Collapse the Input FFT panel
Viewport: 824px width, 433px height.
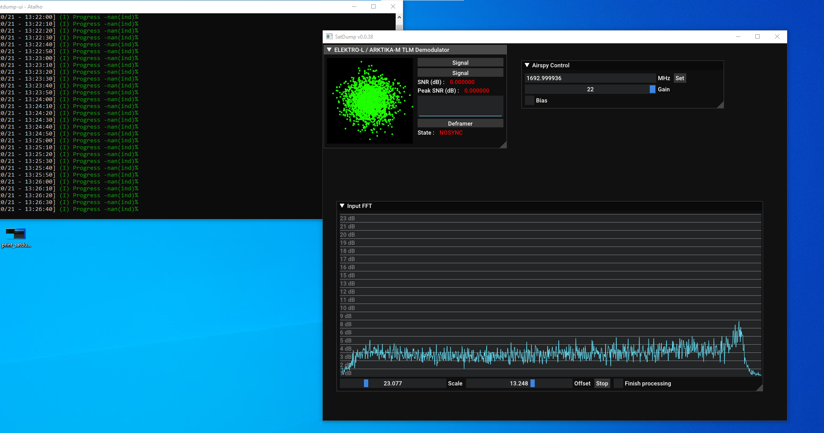(342, 206)
